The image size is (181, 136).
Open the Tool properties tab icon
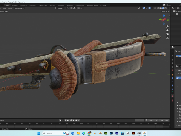click(x=172, y=51)
